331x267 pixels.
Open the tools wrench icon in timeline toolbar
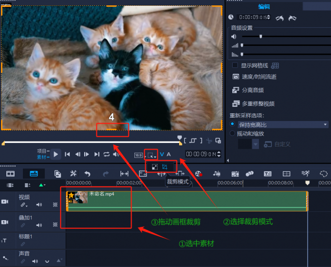(x=73, y=174)
